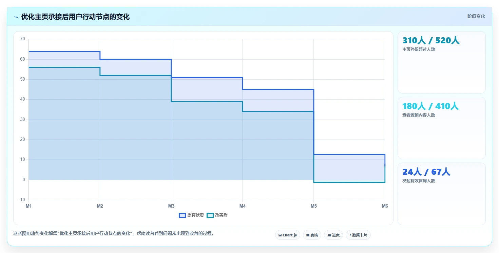Click the chart title 优化主页承接后用户行动节点的变化

75,17
